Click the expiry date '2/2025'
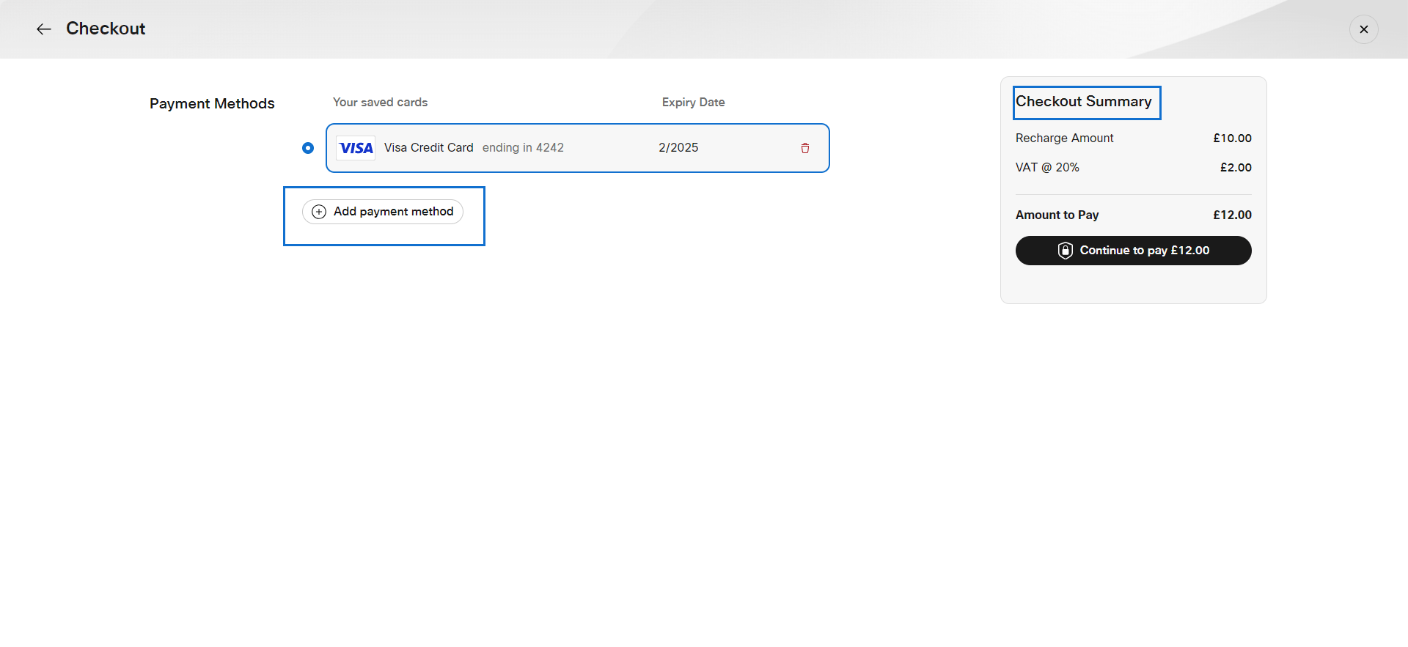 (678, 147)
